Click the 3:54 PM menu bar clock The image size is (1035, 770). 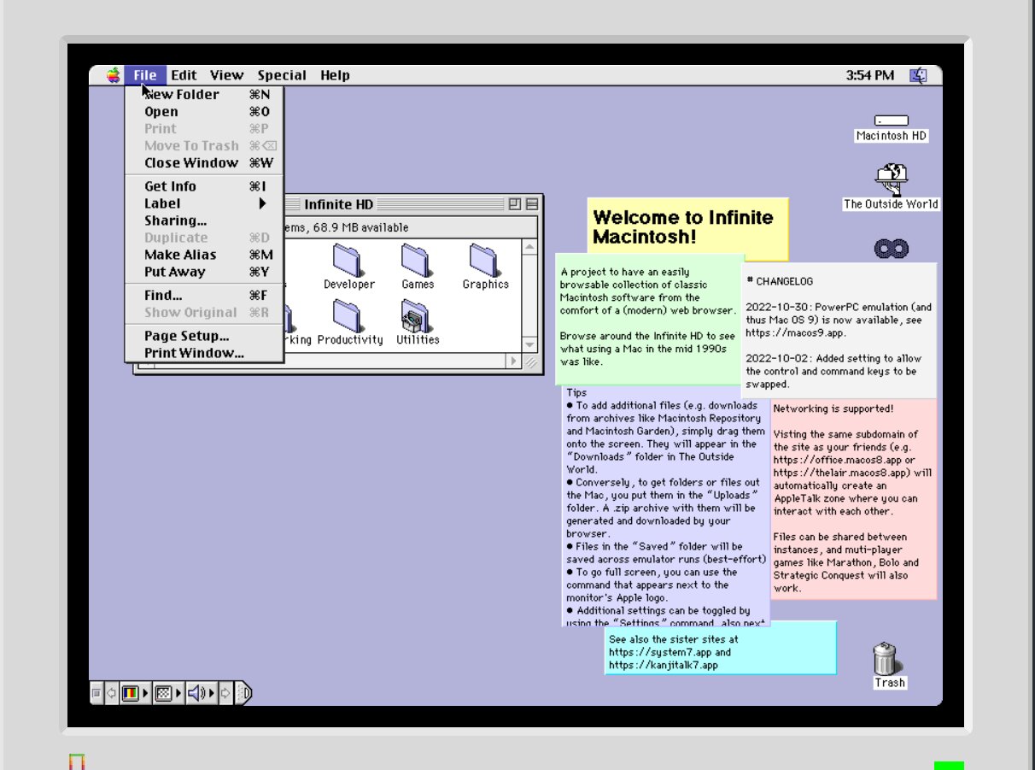click(870, 75)
